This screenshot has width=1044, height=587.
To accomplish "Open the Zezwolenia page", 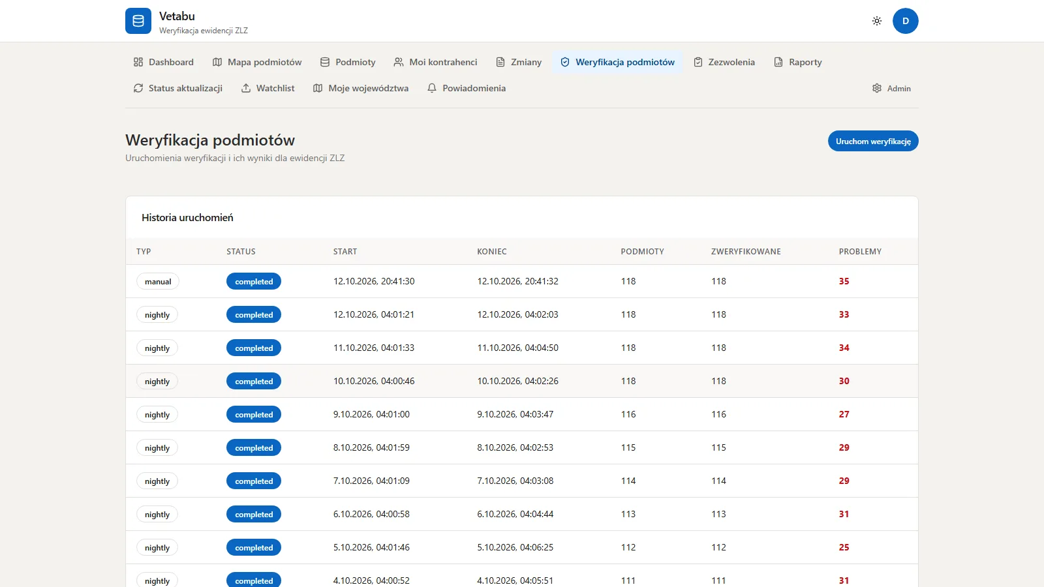I will pyautogui.click(x=724, y=62).
